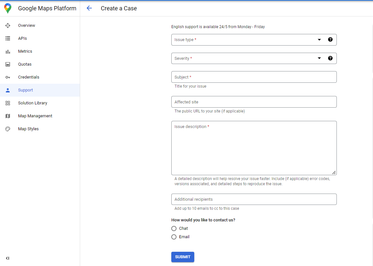This screenshot has height=266, width=373.
Task: Click into the Issue description text area
Action: pyautogui.click(x=254, y=148)
